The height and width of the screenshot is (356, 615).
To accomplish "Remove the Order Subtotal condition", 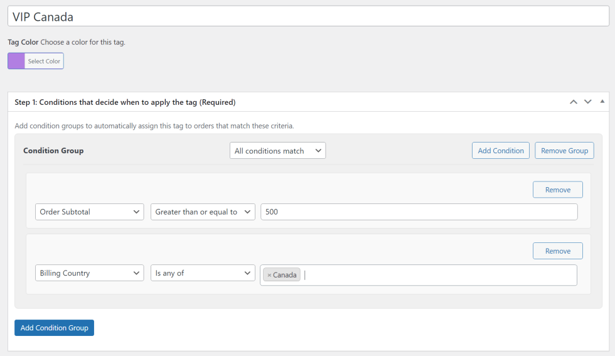I will (x=557, y=190).
